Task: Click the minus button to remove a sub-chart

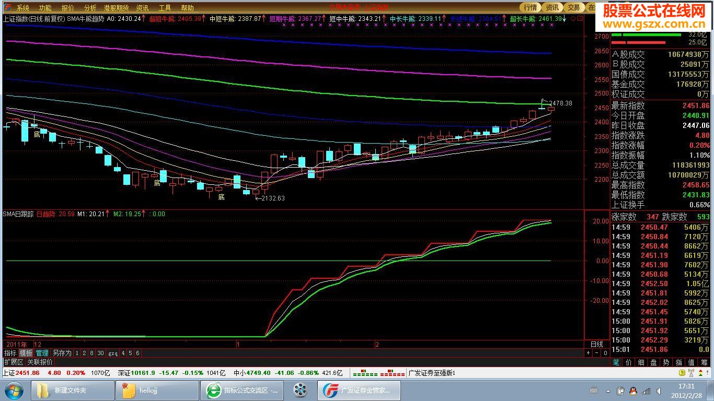Action: (597, 353)
